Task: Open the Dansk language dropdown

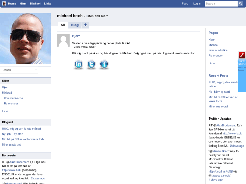Action: 19,70
